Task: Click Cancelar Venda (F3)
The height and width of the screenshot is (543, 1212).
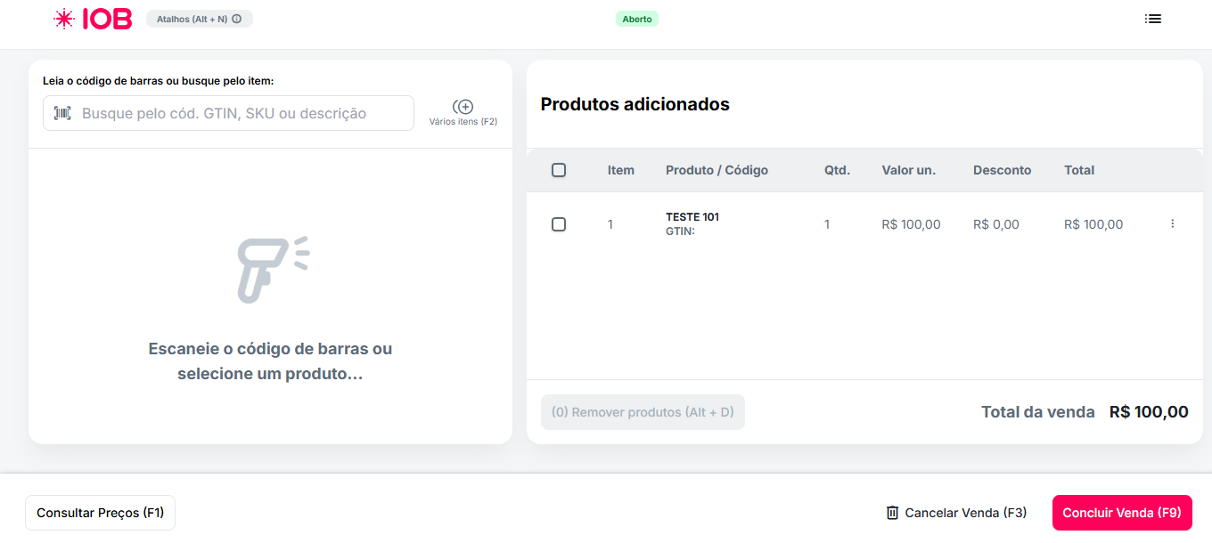Action: pos(966,512)
